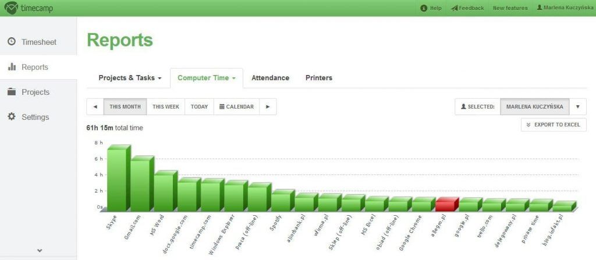596x260 pixels.
Task: Open Marlena Kuczyńska user menu
Action: pyautogui.click(x=564, y=8)
